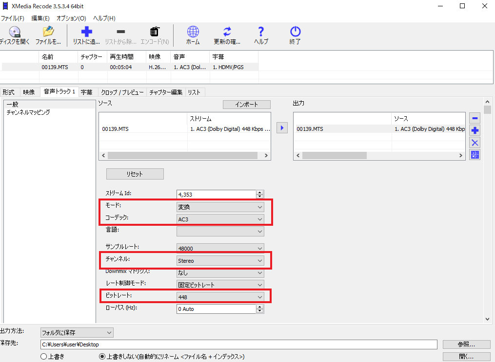The height and width of the screenshot is (362, 495).
Task: Click the リセット button
Action: click(x=135, y=174)
